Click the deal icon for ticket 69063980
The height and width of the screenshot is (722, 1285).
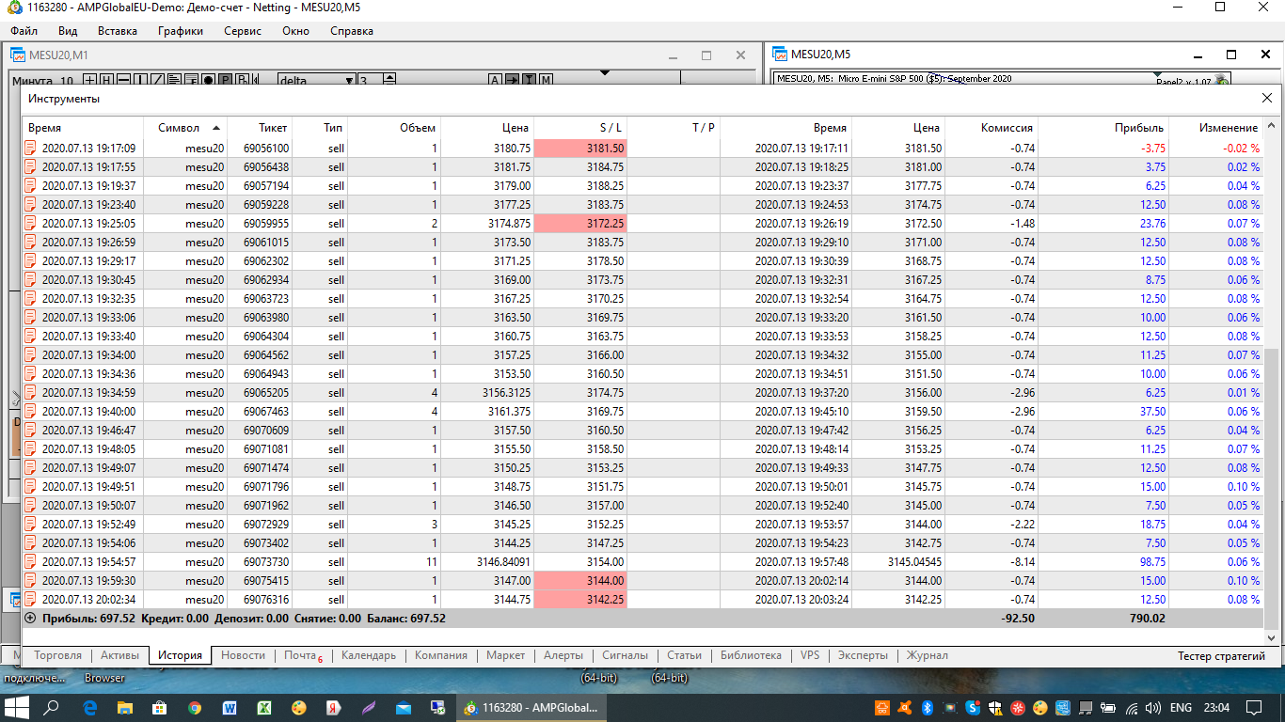click(x=31, y=317)
